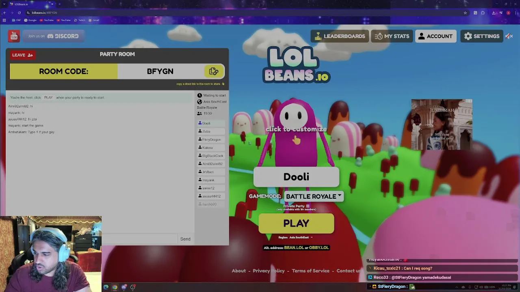Open the Account menu
The width and height of the screenshot is (520, 292).
(435, 36)
